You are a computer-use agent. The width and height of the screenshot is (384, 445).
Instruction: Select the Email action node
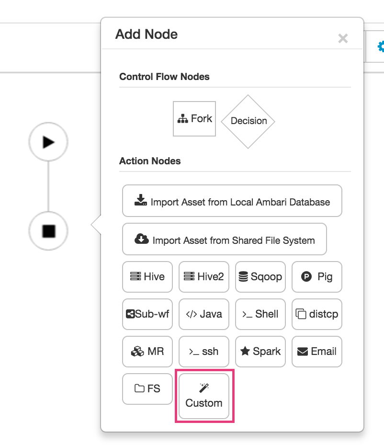(x=316, y=352)
